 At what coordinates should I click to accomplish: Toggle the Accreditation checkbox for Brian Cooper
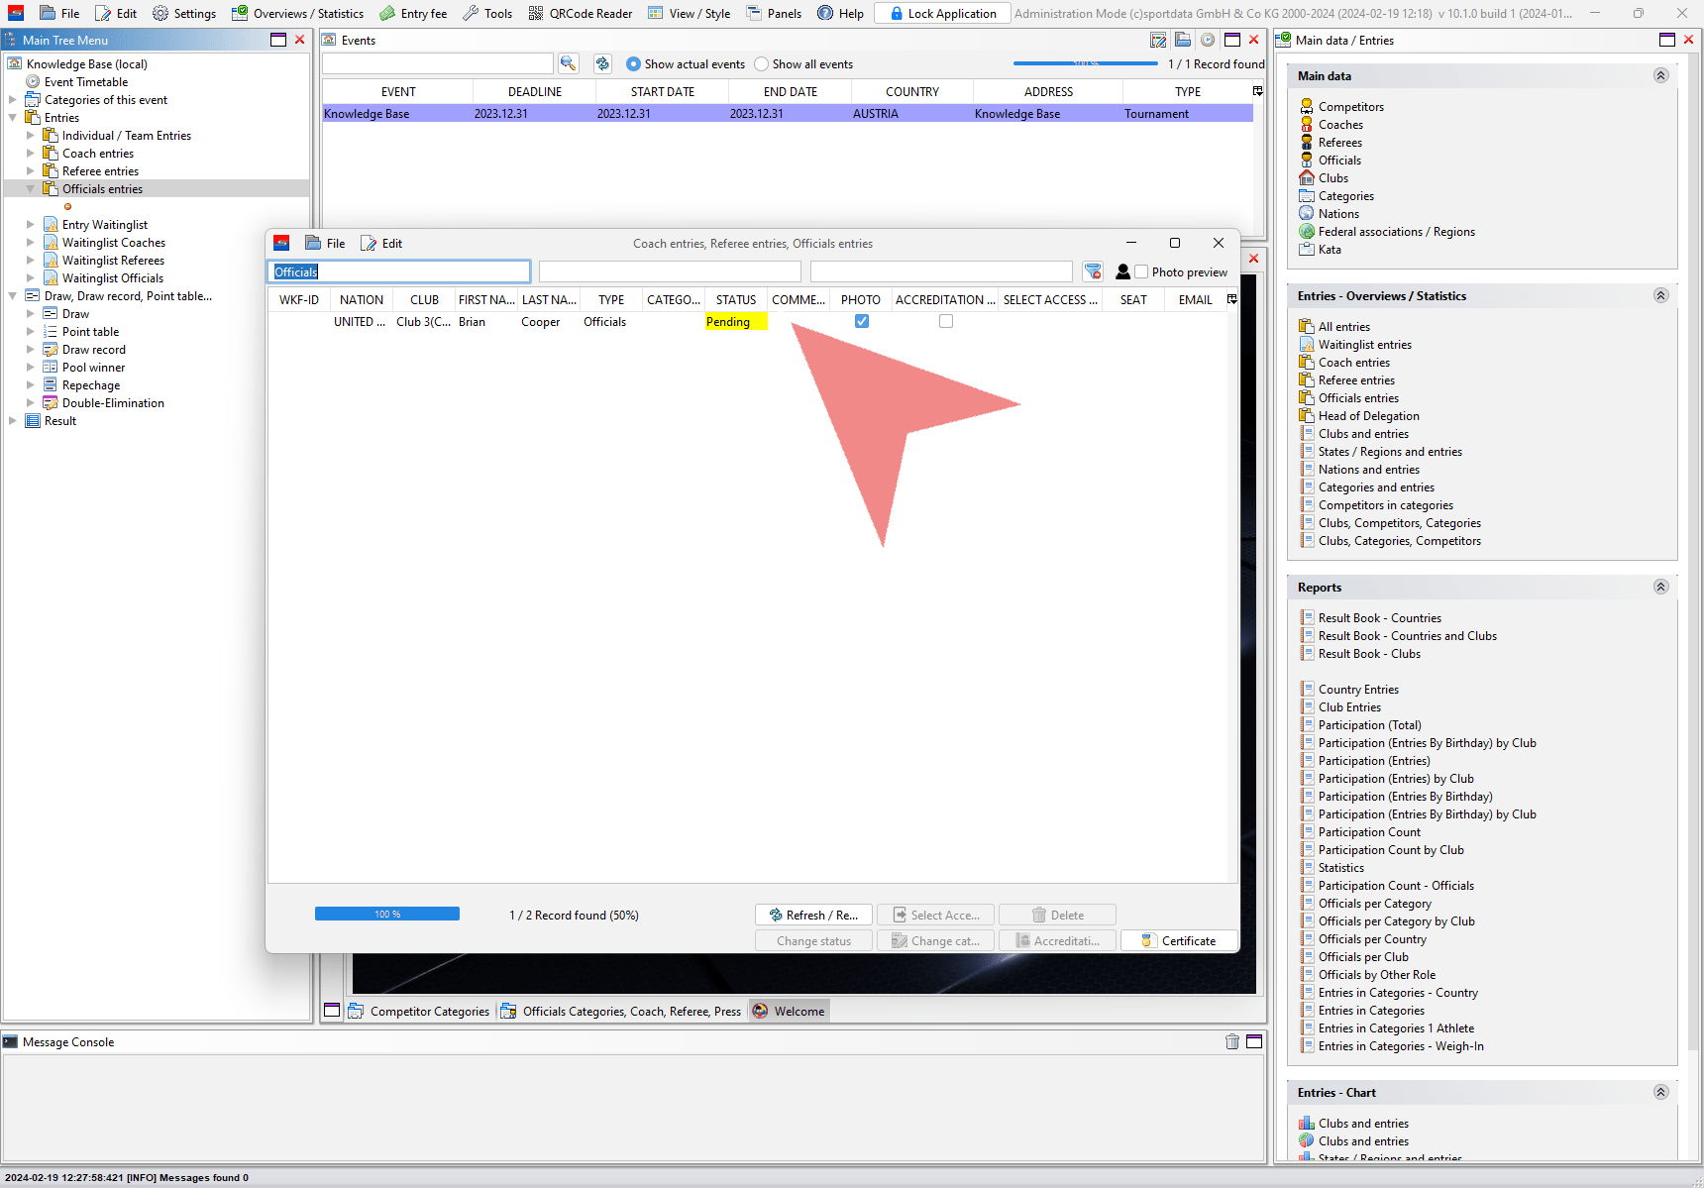[946, 321]
